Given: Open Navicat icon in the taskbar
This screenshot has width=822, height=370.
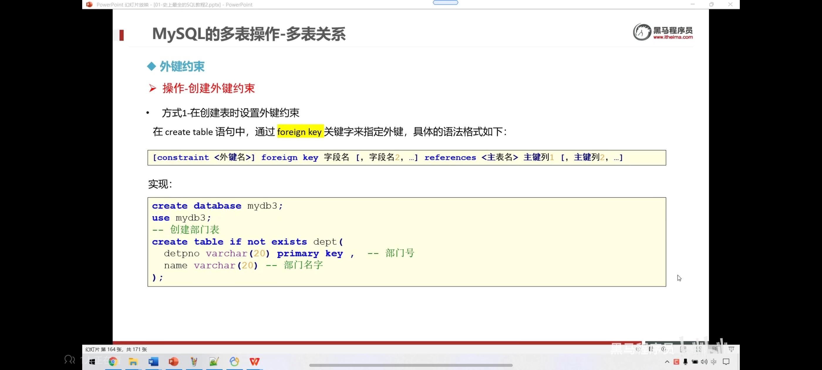Looking at the screenshot, I should tap(234, 361).
